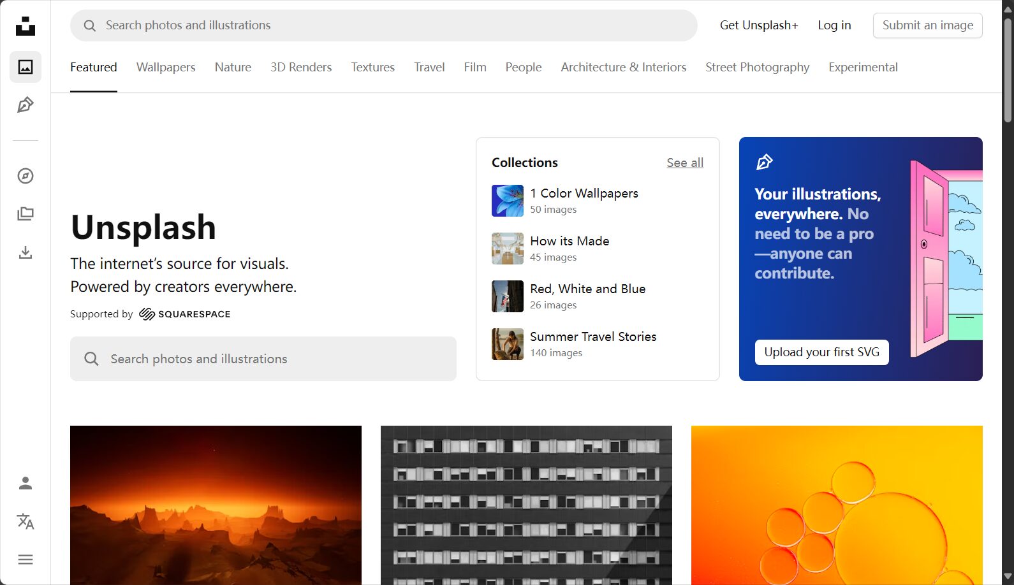Open the 1 Color Wallpapers collection
This screenshot has height=585, width=1014.
pos(584,193)
